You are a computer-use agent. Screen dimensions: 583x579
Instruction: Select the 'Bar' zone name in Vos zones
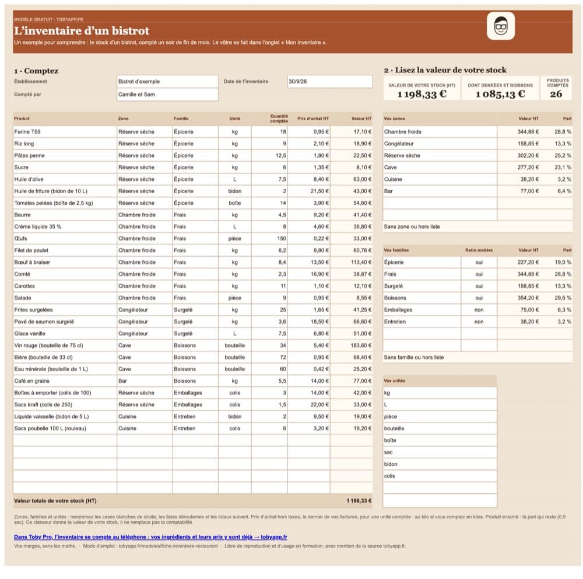pos(440,191)
